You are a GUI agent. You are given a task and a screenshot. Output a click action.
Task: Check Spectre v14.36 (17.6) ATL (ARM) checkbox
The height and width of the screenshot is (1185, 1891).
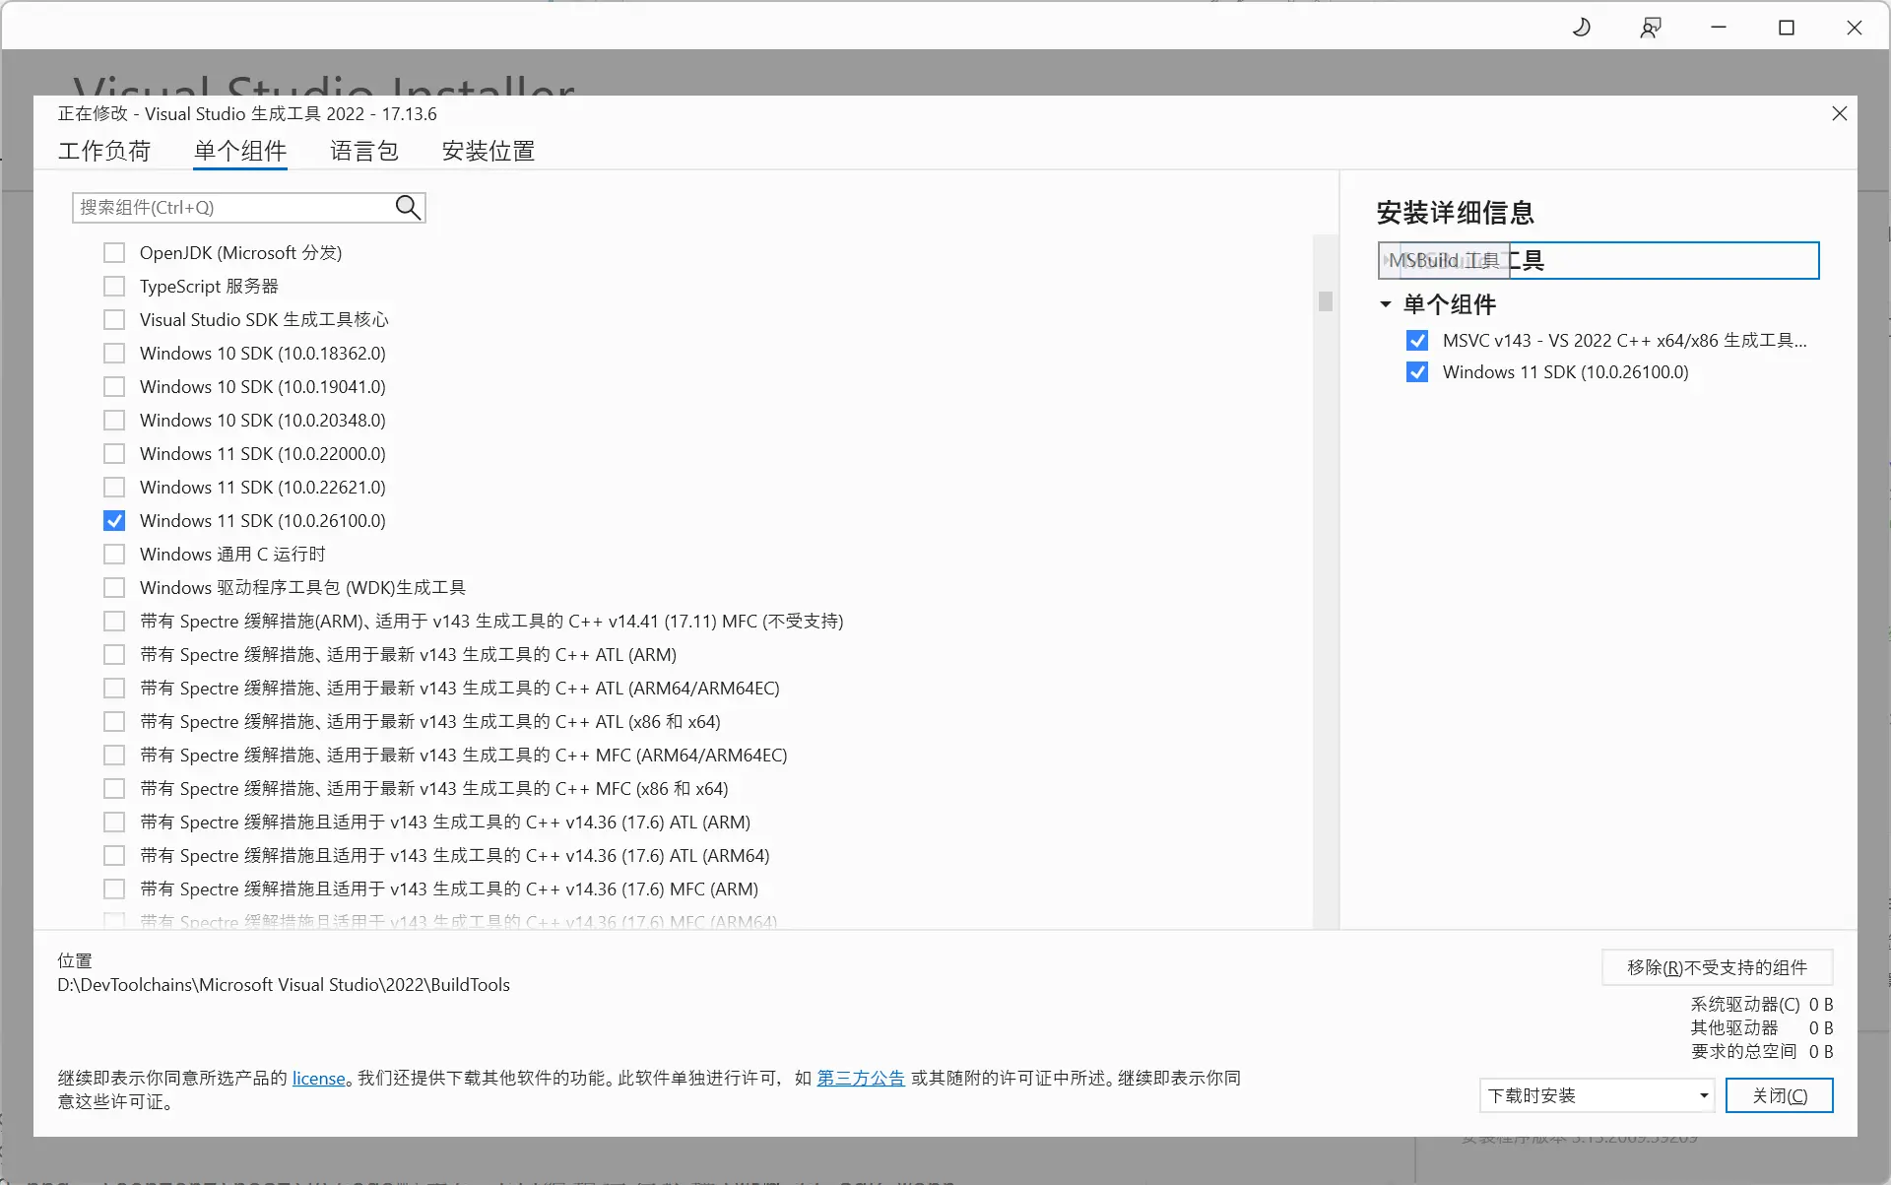coord(114,823)
